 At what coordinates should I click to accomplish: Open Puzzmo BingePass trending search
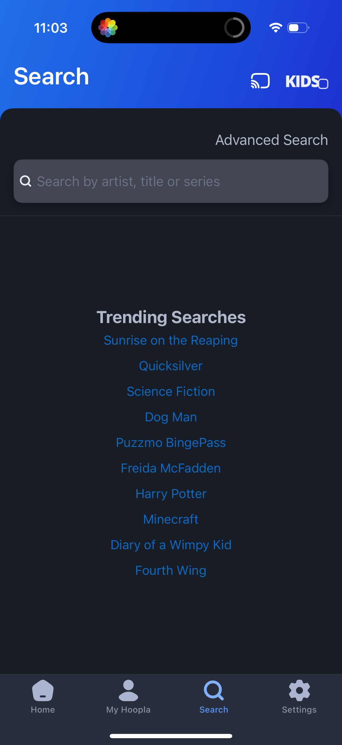tap(171, 443)
